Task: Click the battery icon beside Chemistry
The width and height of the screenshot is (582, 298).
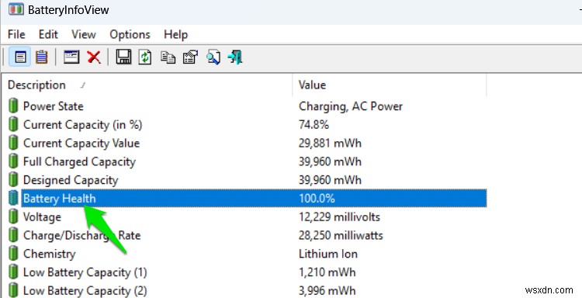Action: [13, 254]
